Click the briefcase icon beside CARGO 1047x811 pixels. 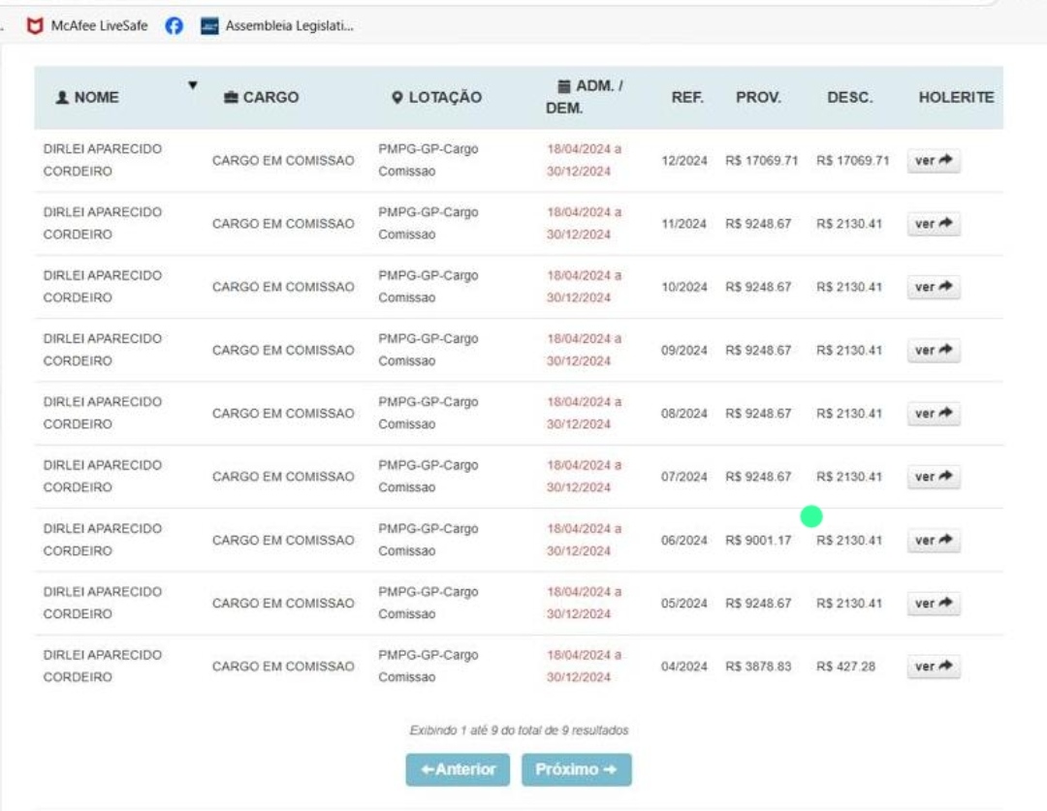coord(231,98)
